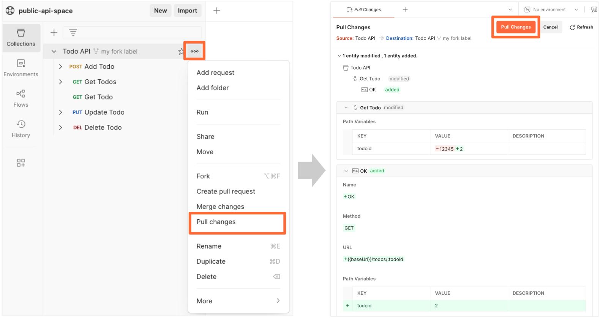Open the Collections sidebar panel
Image resolution: width=600 pixels, height=318 pixels.
(x=21, y=38)
